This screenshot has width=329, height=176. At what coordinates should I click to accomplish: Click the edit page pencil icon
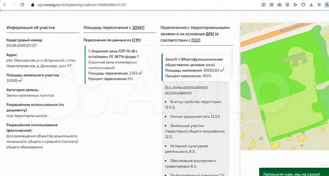click(271, 5)
